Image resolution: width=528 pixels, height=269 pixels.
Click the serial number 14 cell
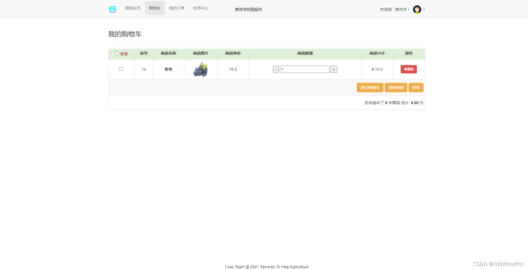point(144,69)
